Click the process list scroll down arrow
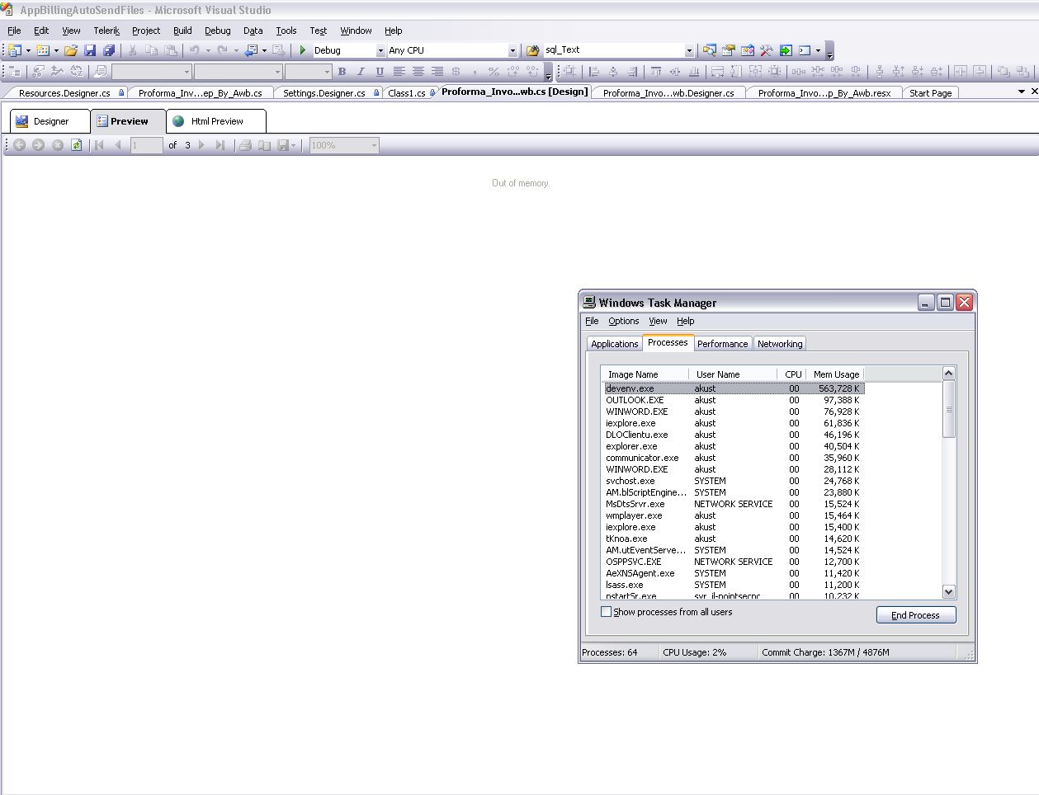The width and height of the screenshot is (1039, 795). [x=948, y=591]
